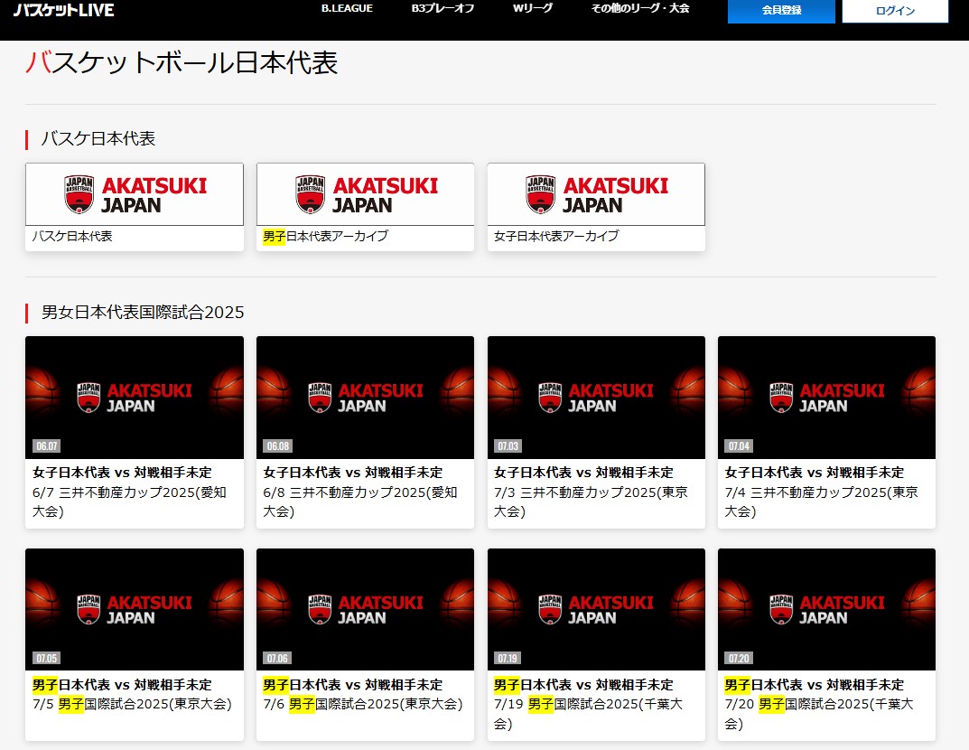The image size is (969, 750).
Task: Open the 男子日本代表アーカイブ card image
Action: (365, 194)
